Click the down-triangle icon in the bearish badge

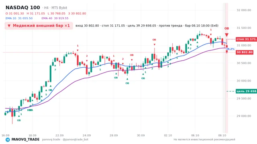point(9,26)
